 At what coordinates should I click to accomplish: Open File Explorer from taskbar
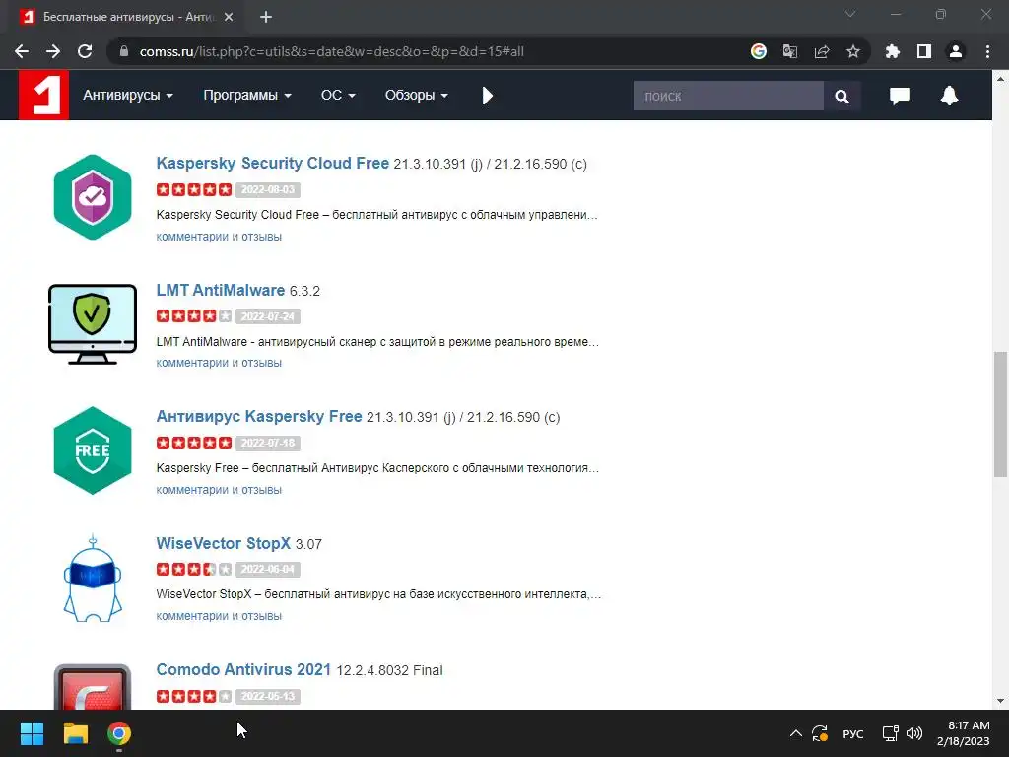(75, 733)
